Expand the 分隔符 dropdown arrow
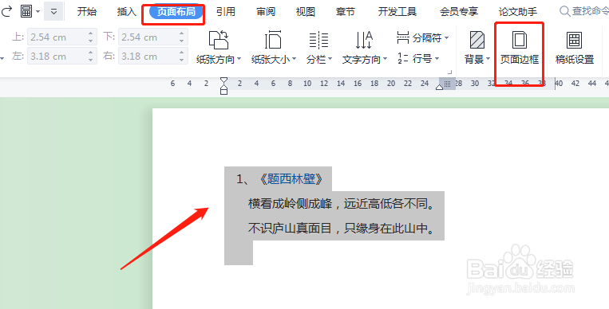The height and width of the screenshot is (309, 609). tap(447, 38)
